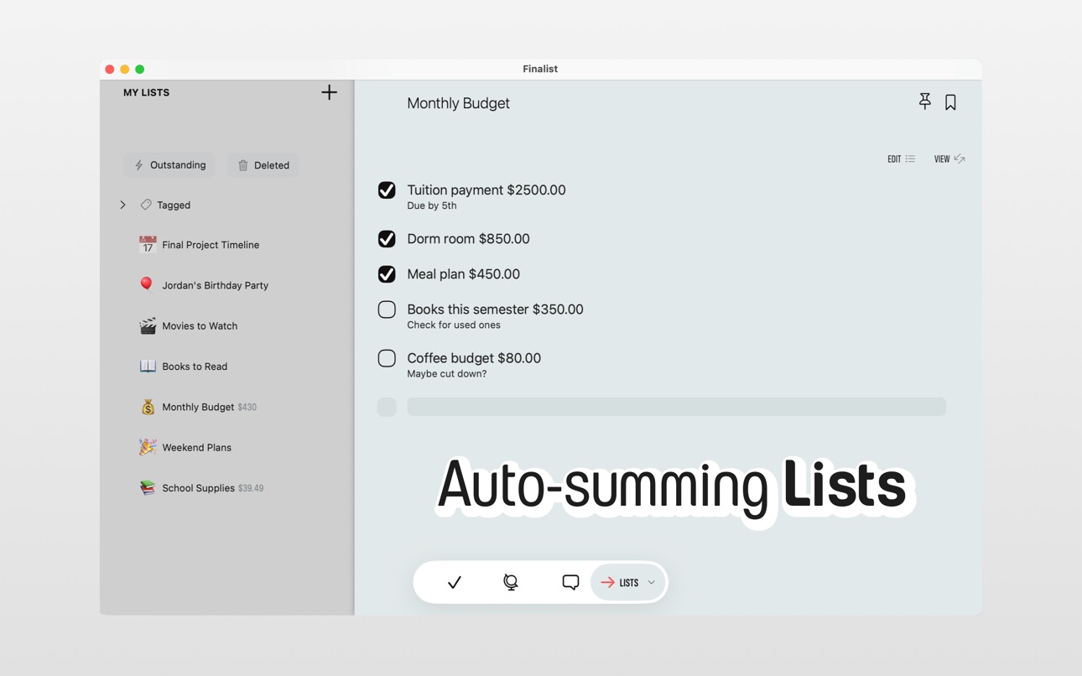Screen dimensions: 1082x676
Task: Uncheck the Dorm room $850.00 item
Action: [387, 239]
